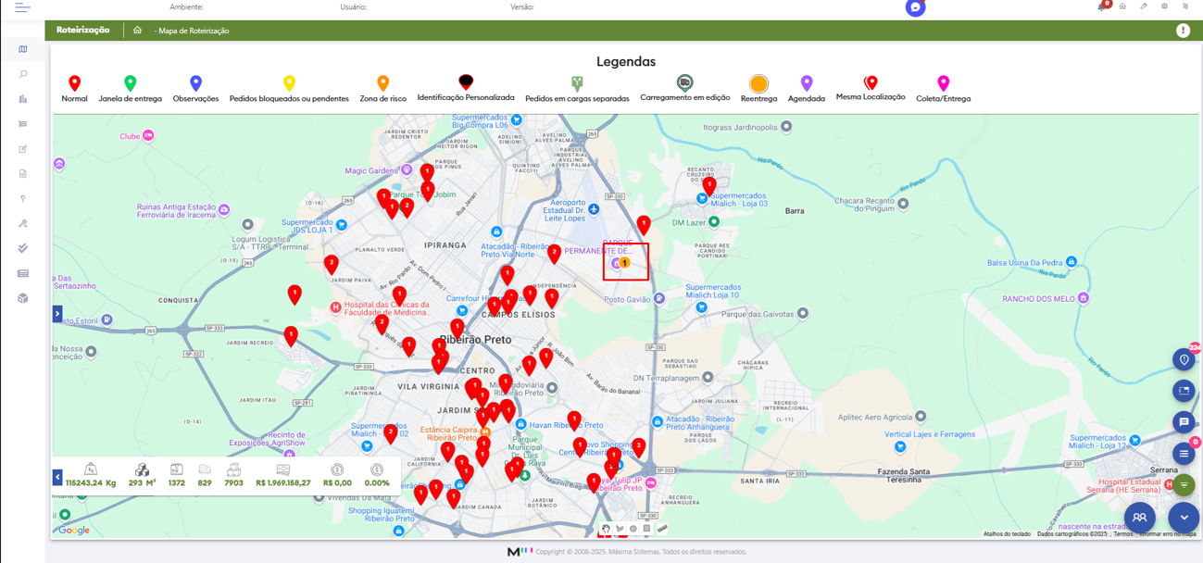Click the Zona de risco orange pin

[x=382, y=83]
